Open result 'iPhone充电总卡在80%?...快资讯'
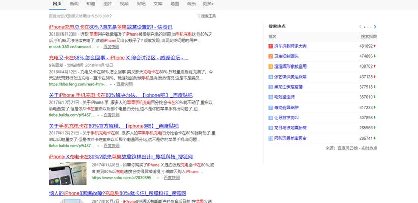Screen dimensions: 418x203 coord(111,27)
